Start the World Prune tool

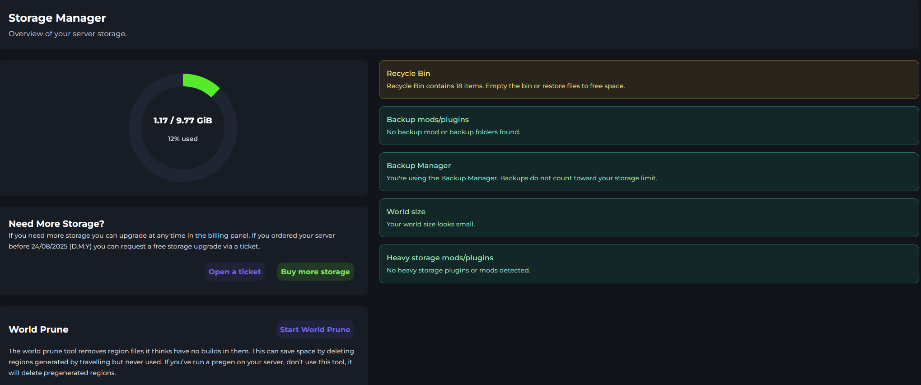click(x=315, y=329)
